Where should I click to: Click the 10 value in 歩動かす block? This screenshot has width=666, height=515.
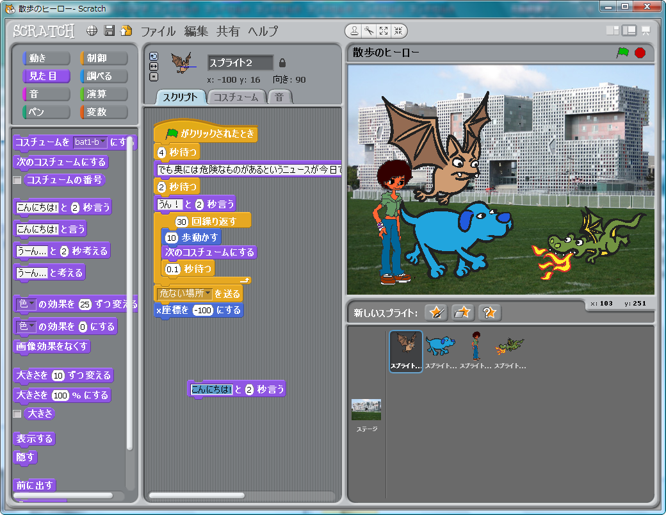pos(171,238)
